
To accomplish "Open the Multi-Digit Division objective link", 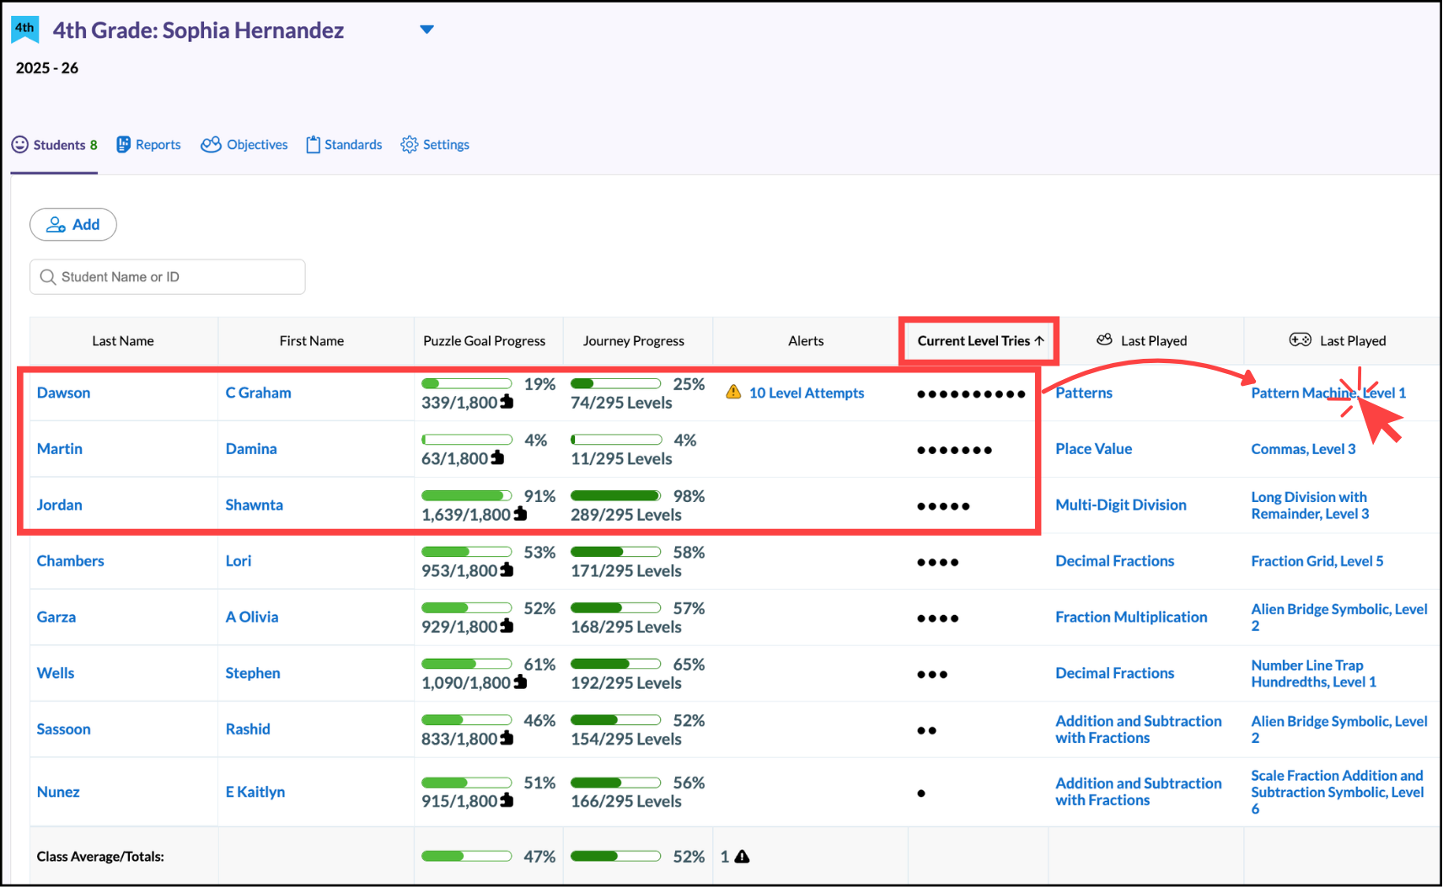I will pos(1120,505).
